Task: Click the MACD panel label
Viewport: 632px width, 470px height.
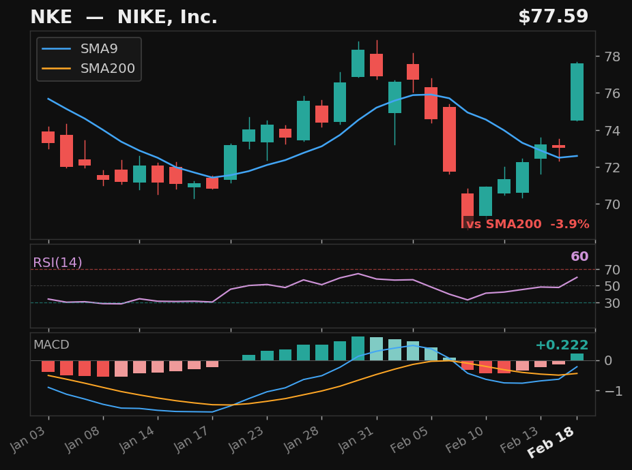Action: click(x=52, y=345)
